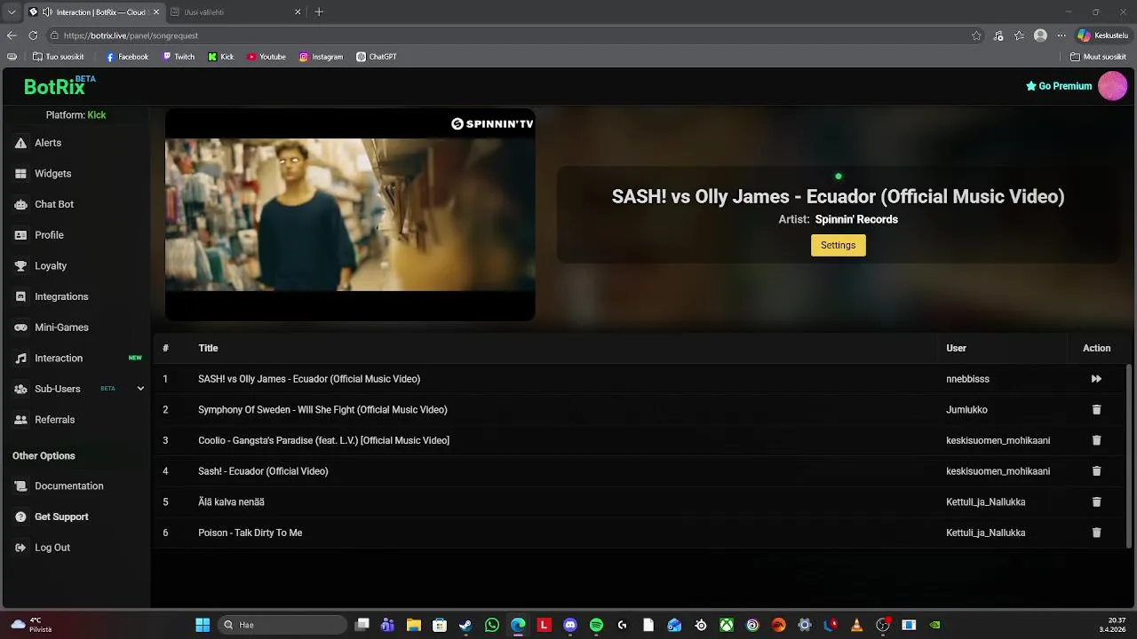Screen dimensions: 1137x639
Task: Open a new browser tab
Action: (319, 12)
